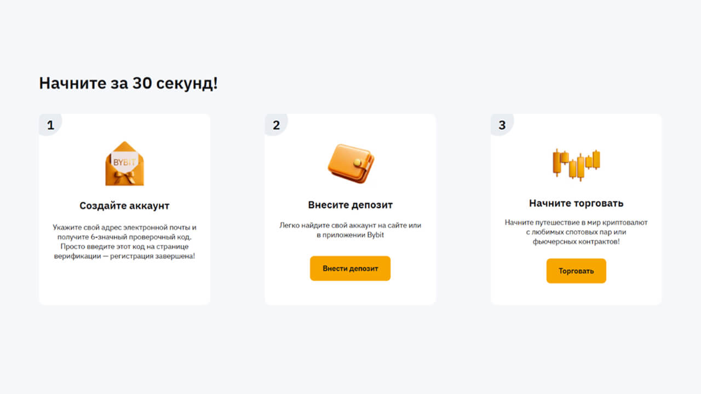This screenshot has width=701, height=394.
Task: Select the step 2 number badge
Action: [276, 125]
